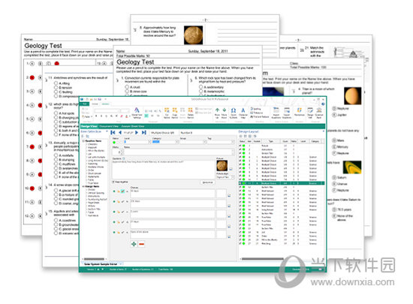
Task: Toggle checkbox of Matching row in Design Layout
Action: tap(240, 244)
